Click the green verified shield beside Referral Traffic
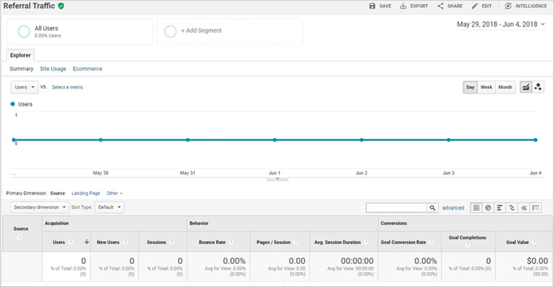The height and width of the screenshot is (287, 554). [x=61, y=6]
